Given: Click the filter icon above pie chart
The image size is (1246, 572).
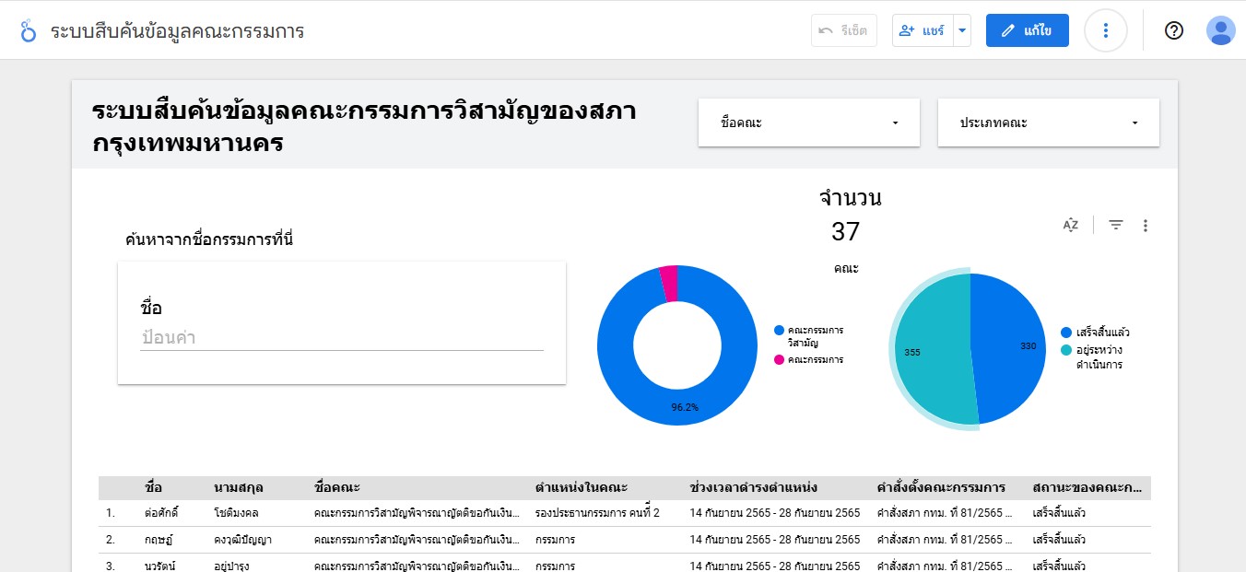Looking at the screenshot, I should point(1115,225).
